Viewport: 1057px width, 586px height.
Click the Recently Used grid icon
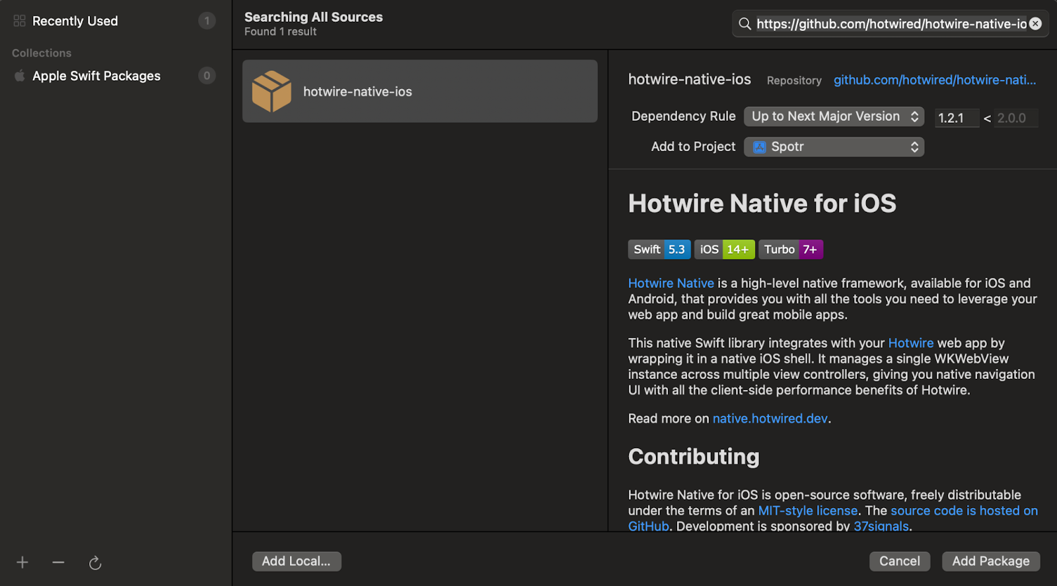pos(19,21)
